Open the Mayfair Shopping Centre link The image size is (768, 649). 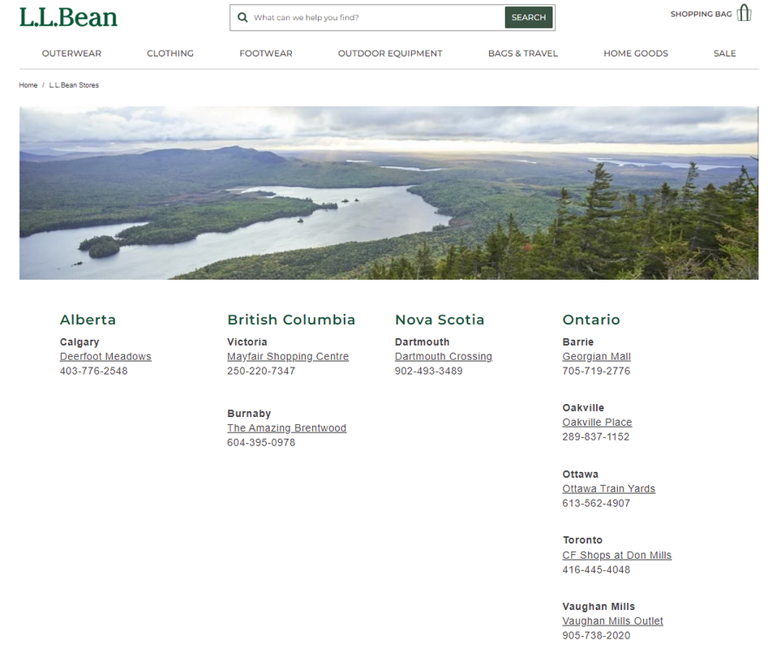tap(288, 357)
